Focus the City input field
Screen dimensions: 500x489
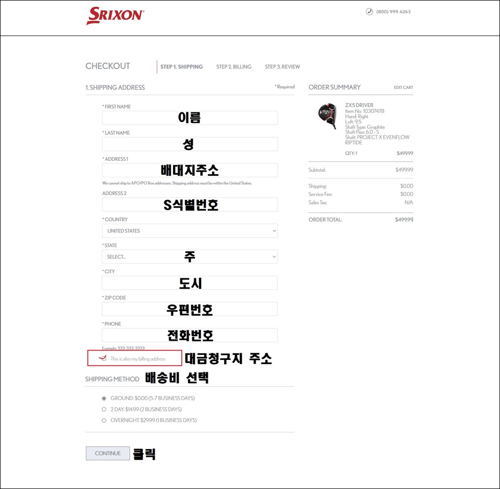pos(190,283)
